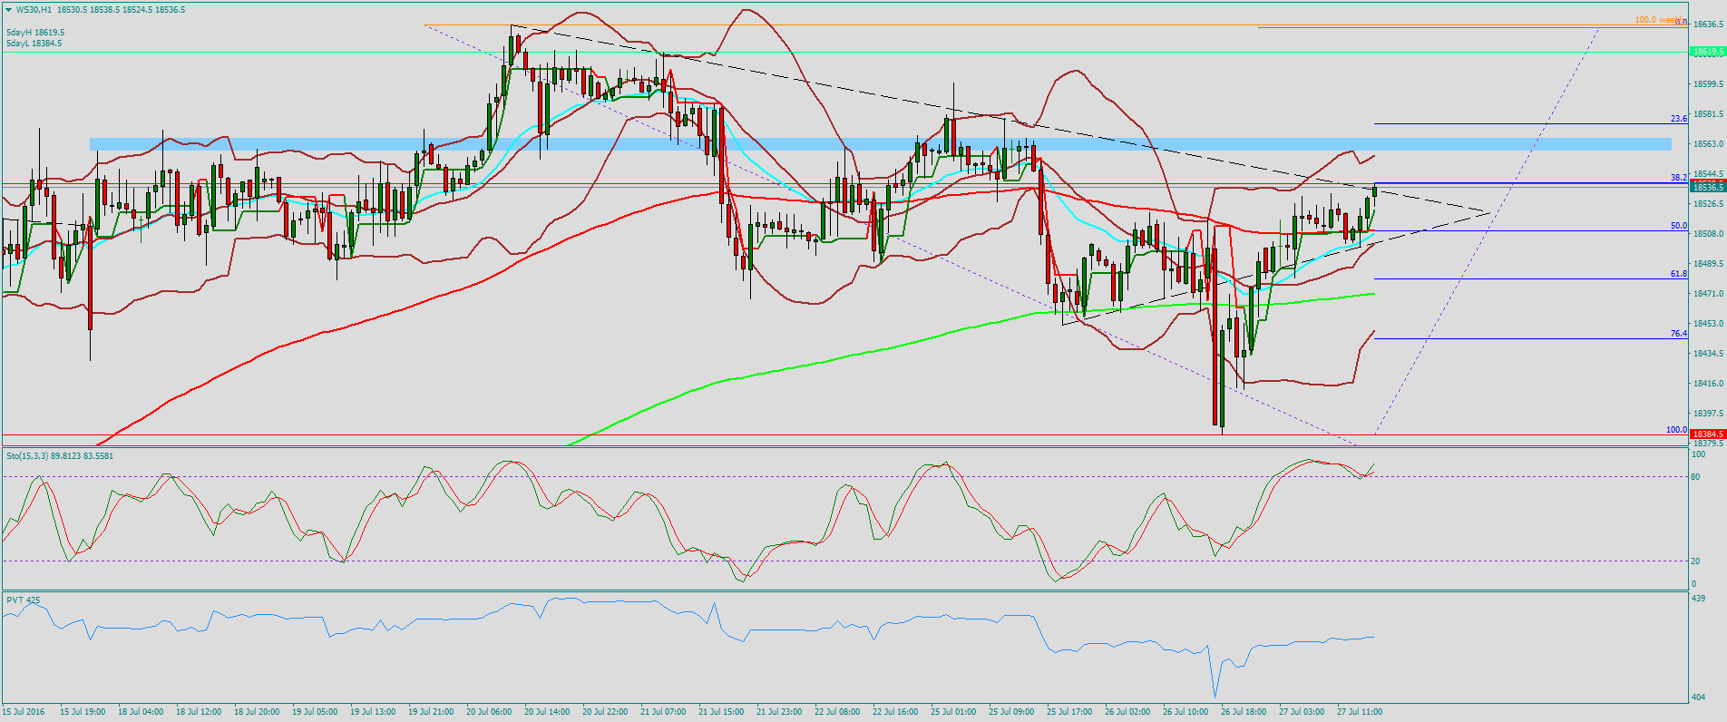
Task: Click the 18453.0 price axis label
Action: pos(1707,324)
